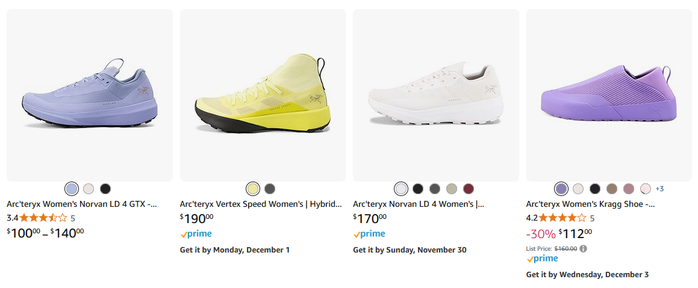Choose the black swatch for Kragg Shoe

(x=595, y=189)
